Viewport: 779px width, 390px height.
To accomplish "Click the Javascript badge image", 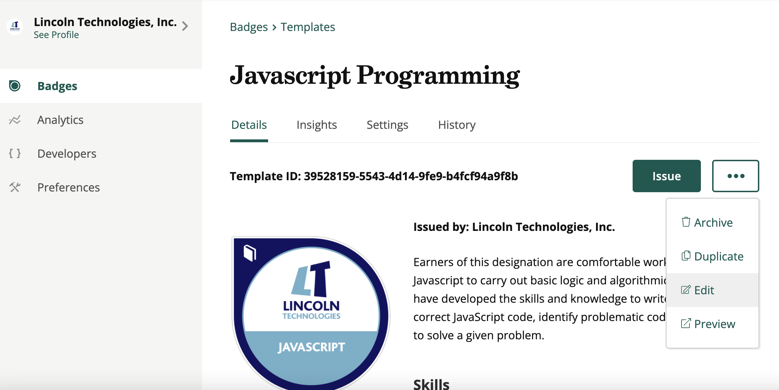I will pyautogui.click(x=311, y=313).
